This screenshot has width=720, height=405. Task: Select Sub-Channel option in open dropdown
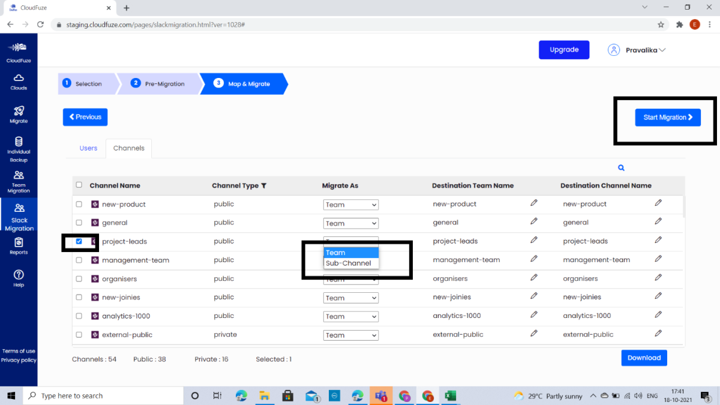(351, 263)
